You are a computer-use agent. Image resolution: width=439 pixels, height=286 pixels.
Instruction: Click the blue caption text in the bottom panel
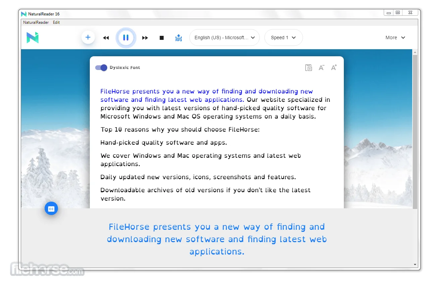[x=217, y=239]
